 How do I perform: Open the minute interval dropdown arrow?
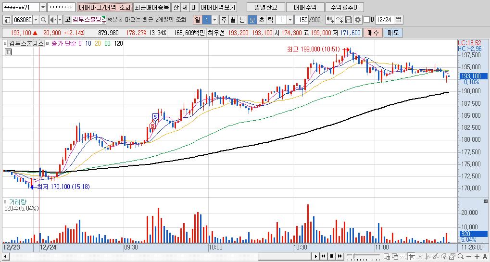click(290, 20)
